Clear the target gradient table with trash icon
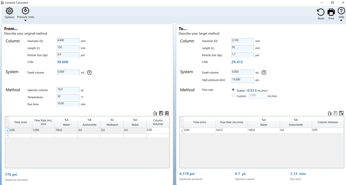Screen dimensions: 346x185 [x=330, y=113]
